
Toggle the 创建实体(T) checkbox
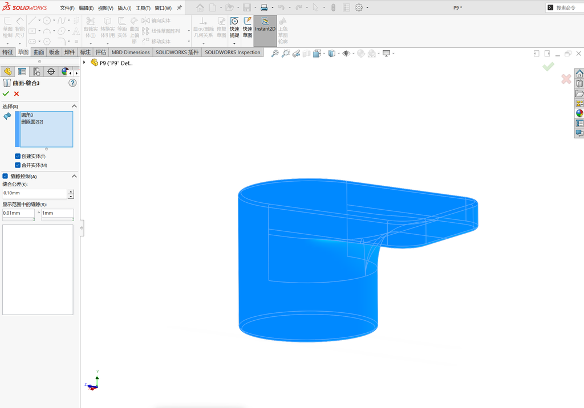point(18,156)
